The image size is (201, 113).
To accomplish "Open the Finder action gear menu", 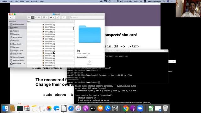I will pyautogui.click(x=52, y=17).
